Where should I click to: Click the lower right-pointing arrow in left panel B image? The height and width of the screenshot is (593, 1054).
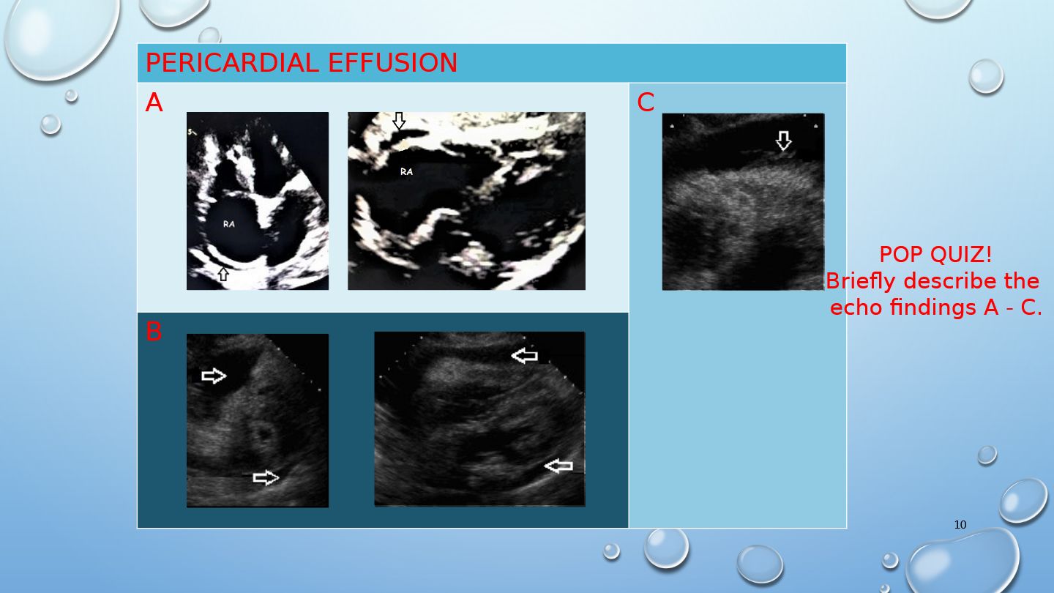266,478
